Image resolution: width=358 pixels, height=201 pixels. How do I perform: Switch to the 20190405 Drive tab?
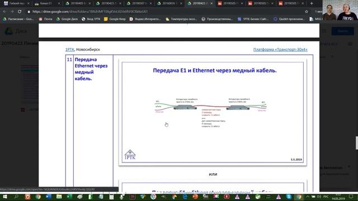[x=77, y=3]
